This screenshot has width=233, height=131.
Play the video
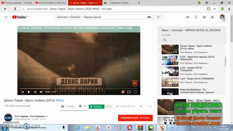point(29,92)
